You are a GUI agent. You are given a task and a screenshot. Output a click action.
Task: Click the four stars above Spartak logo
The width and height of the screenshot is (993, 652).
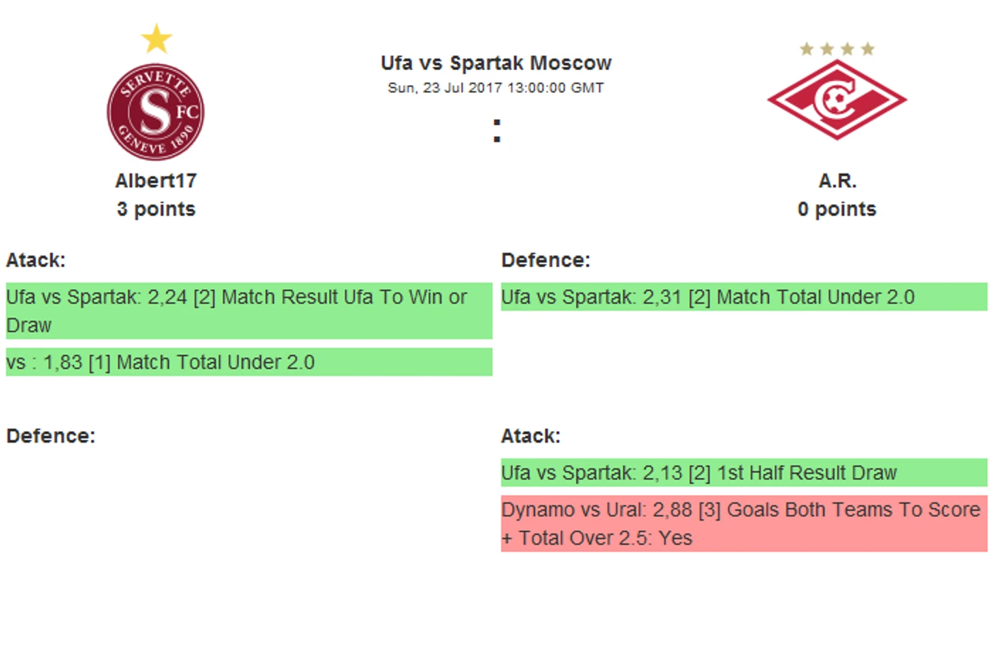click(x=837, y=49)
